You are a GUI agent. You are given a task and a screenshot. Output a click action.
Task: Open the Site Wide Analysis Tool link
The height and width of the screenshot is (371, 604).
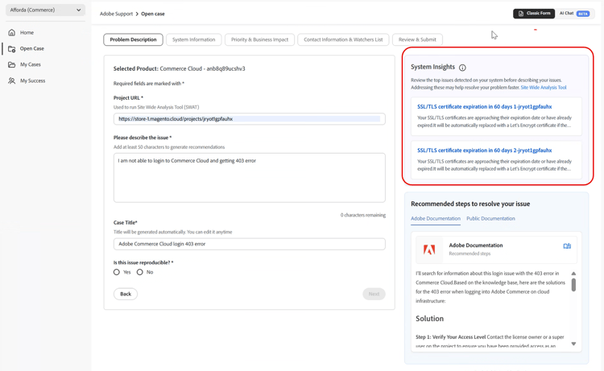[544, 88]
